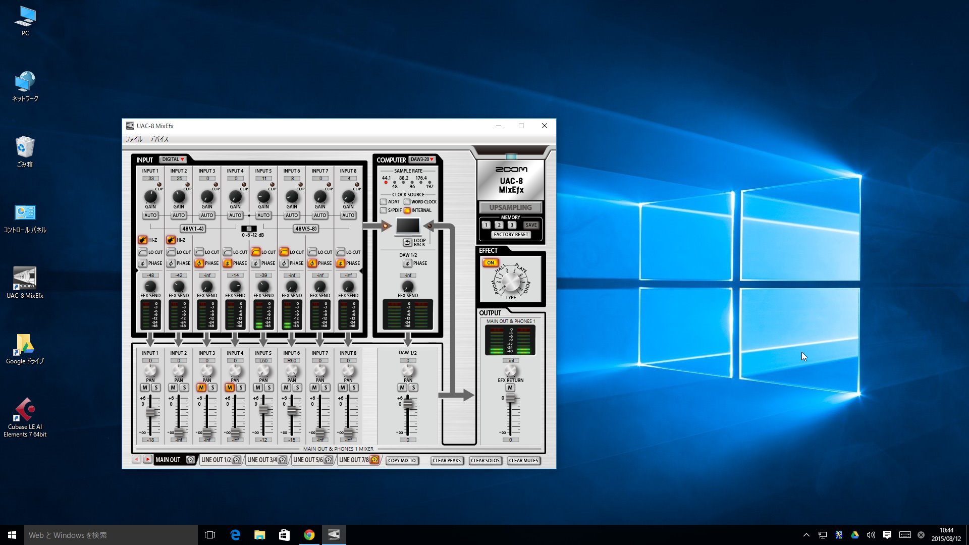Image resolution: width=969 pixels, height=545 pixels.
Task: Turn off the EFFECT ON switch
Action: pyautogui.click(x=491, y=263)
